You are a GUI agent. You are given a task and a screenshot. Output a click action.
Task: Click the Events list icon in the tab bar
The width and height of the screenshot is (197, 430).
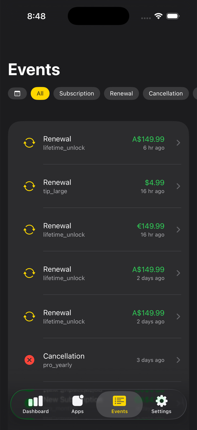click(119, 400)
